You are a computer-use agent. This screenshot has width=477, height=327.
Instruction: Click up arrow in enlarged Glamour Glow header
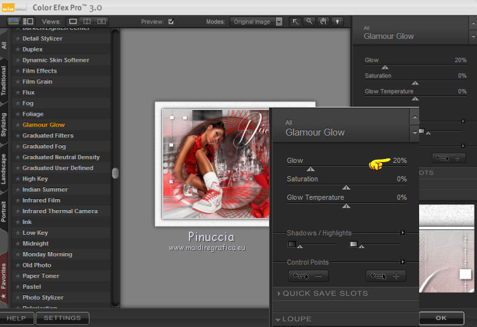point(415,117)
